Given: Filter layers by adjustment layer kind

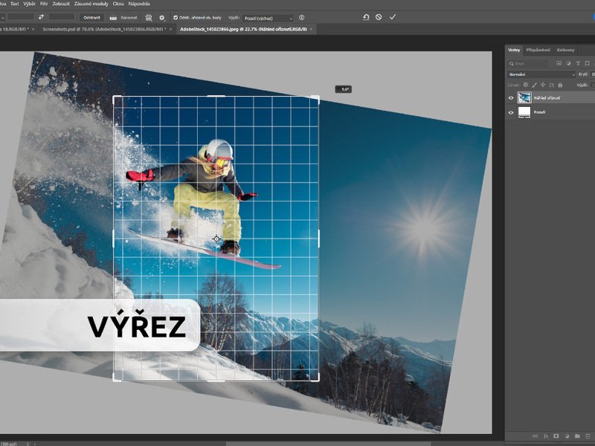Looking at the screenshot, I should coord(568,63).
